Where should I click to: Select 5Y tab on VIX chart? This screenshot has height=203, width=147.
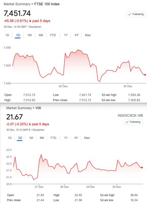(76, 138)
